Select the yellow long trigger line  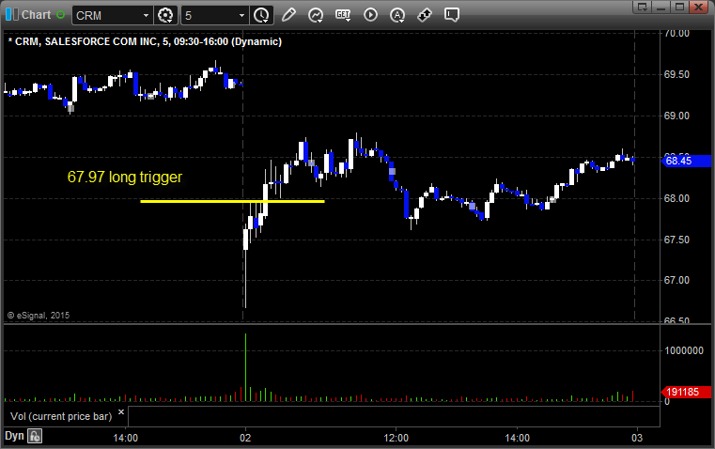[232, 201]
